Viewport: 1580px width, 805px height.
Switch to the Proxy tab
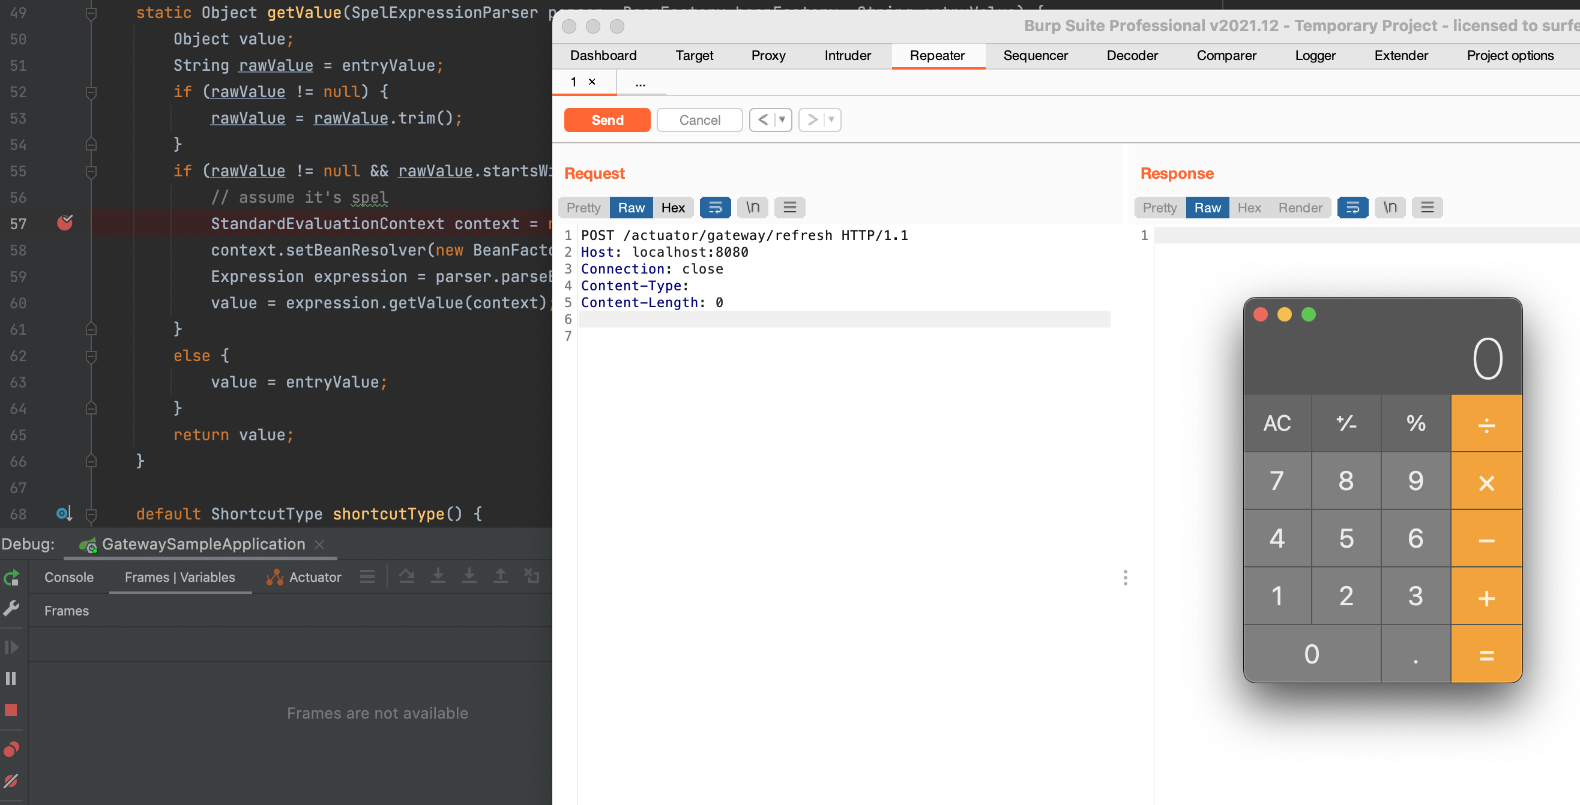coord(768,55)
